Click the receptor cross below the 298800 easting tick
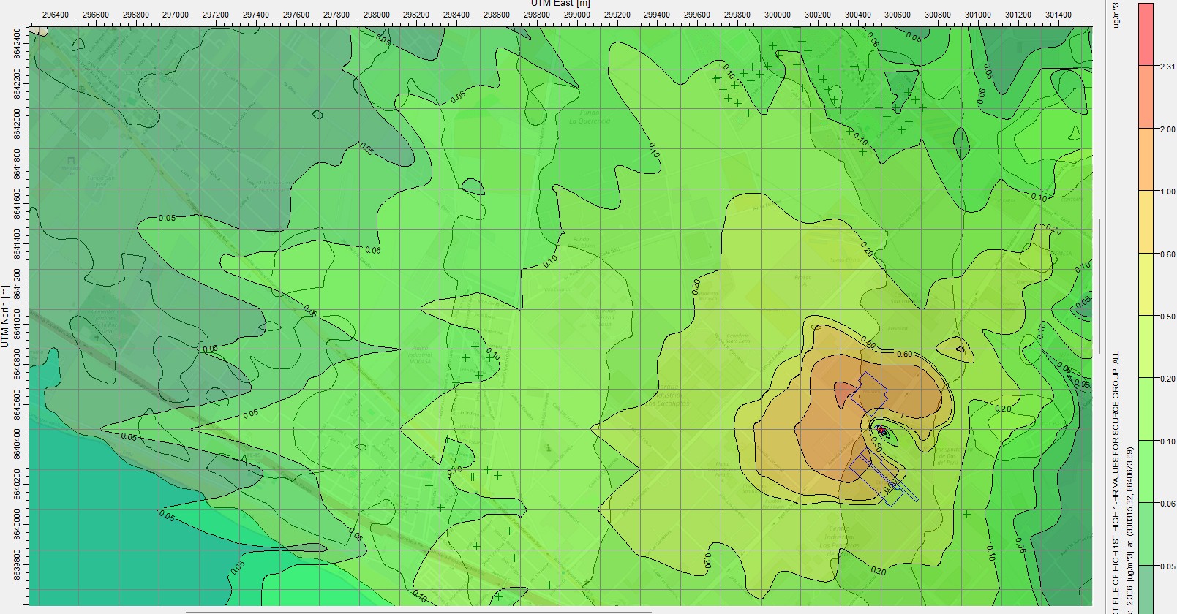Screen dimensions: 1177x614 pos(534,213)
